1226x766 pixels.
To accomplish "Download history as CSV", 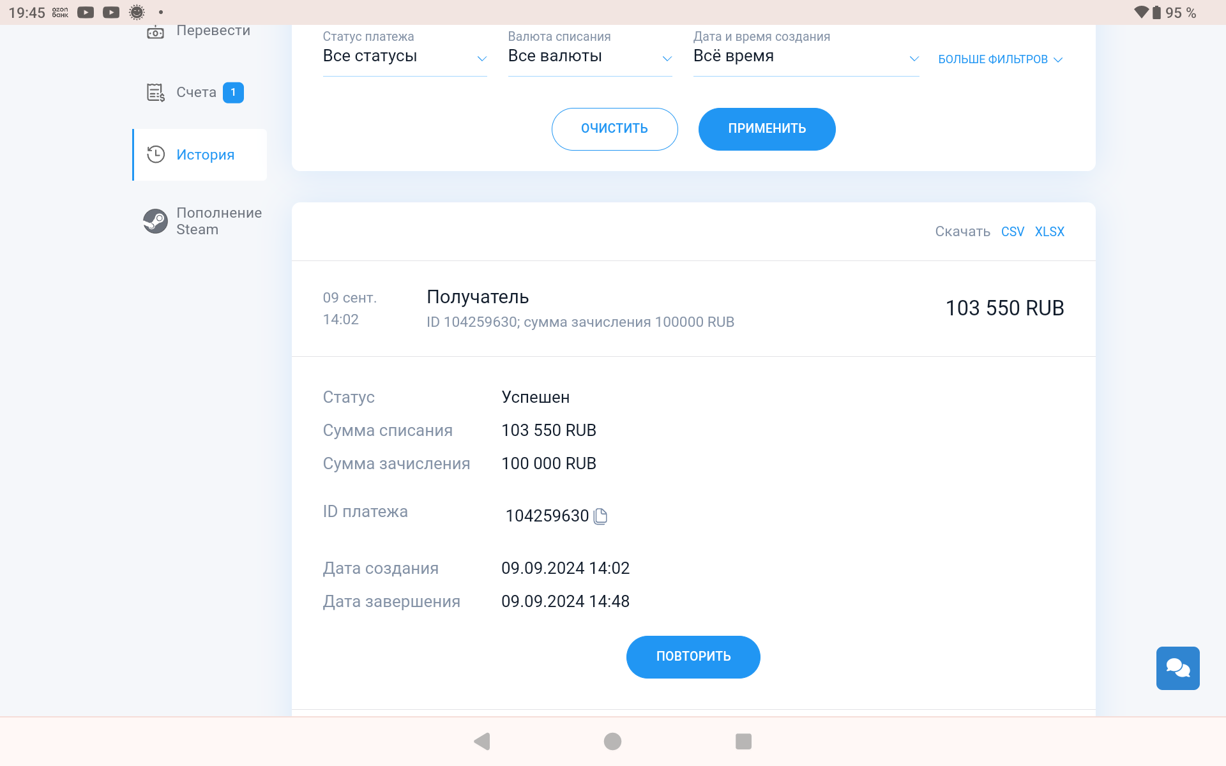I will (x=1012, y=232).
